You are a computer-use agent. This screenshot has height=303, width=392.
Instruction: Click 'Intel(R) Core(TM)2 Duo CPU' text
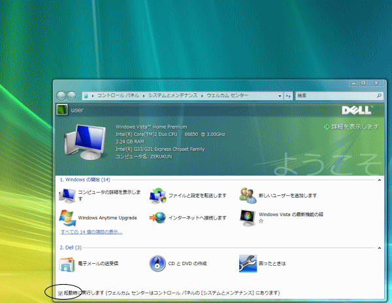tap(146, 135)
